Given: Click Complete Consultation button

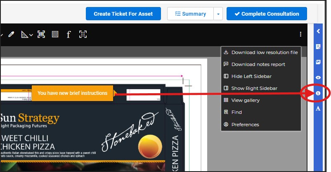Looking at the screenshot, I should tap(267, 14).
